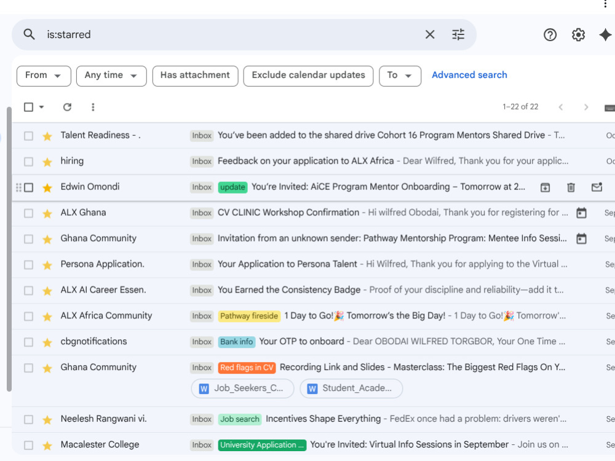Click the three-dot menu at top right

click(606, 4)
